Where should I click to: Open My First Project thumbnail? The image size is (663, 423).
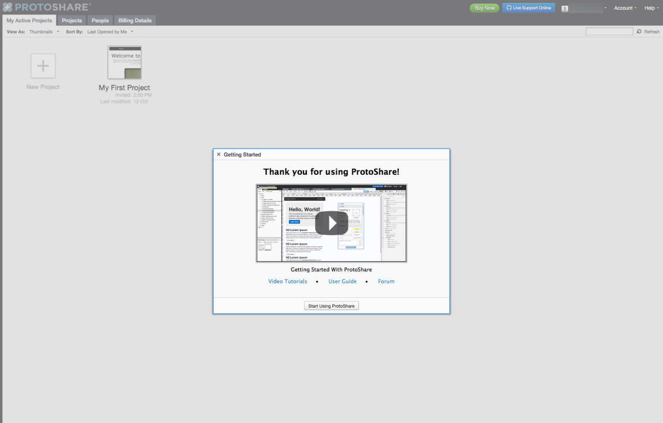[124, 63]
